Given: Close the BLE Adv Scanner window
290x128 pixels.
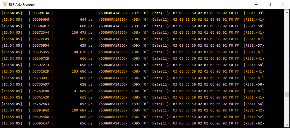Looking at the screenshot, I should [283, 5].
